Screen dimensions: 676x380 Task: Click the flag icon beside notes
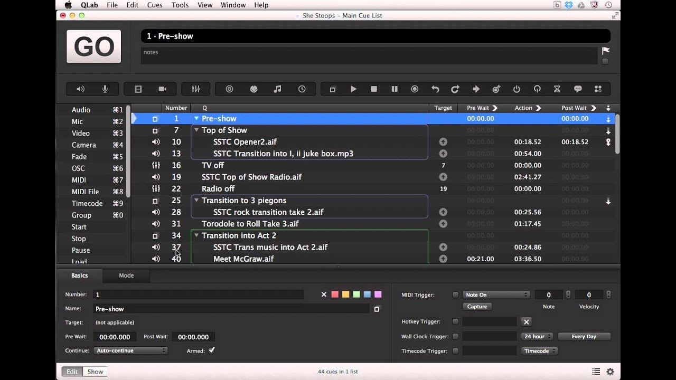606,51
